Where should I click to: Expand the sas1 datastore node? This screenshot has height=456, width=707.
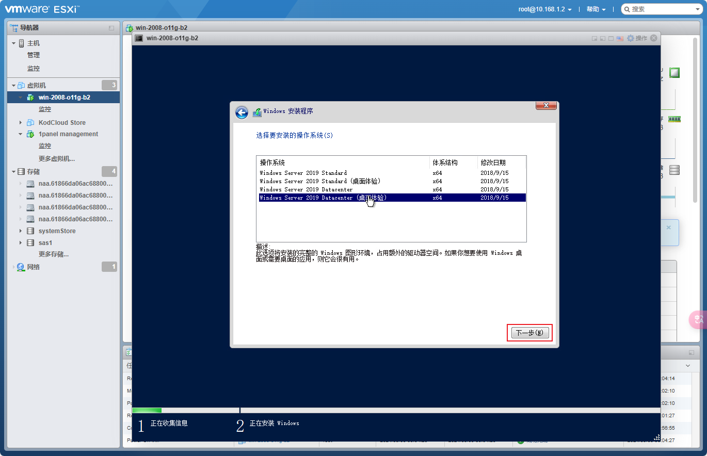coord(21,243)
